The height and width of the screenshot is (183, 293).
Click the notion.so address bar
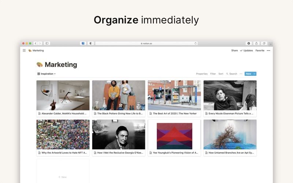(146, 43)
